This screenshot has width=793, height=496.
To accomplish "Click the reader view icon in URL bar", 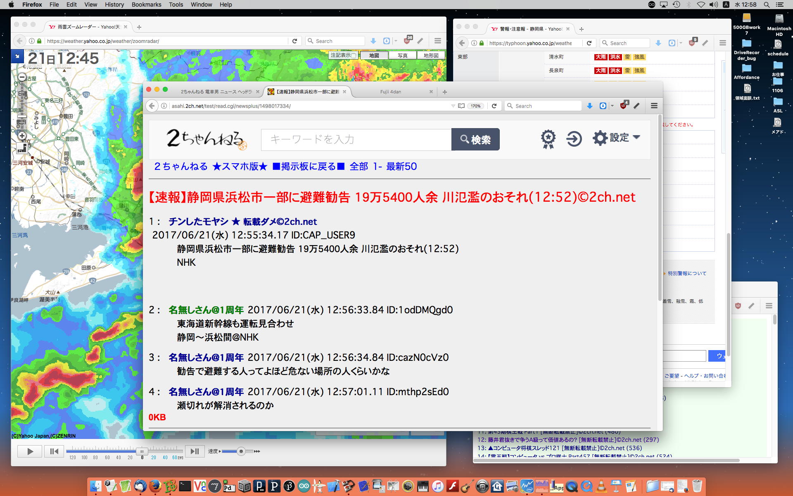I will (x=461, y=106).
